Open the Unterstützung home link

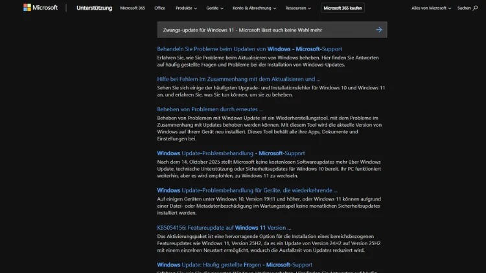tap(94, 8)
